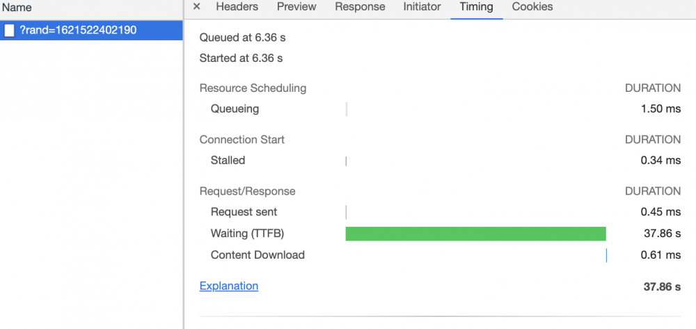The width and height of the screenshot is (696, 329).
Task: Click the total 37.86 s duration value
Action: (x=662, y=287)
